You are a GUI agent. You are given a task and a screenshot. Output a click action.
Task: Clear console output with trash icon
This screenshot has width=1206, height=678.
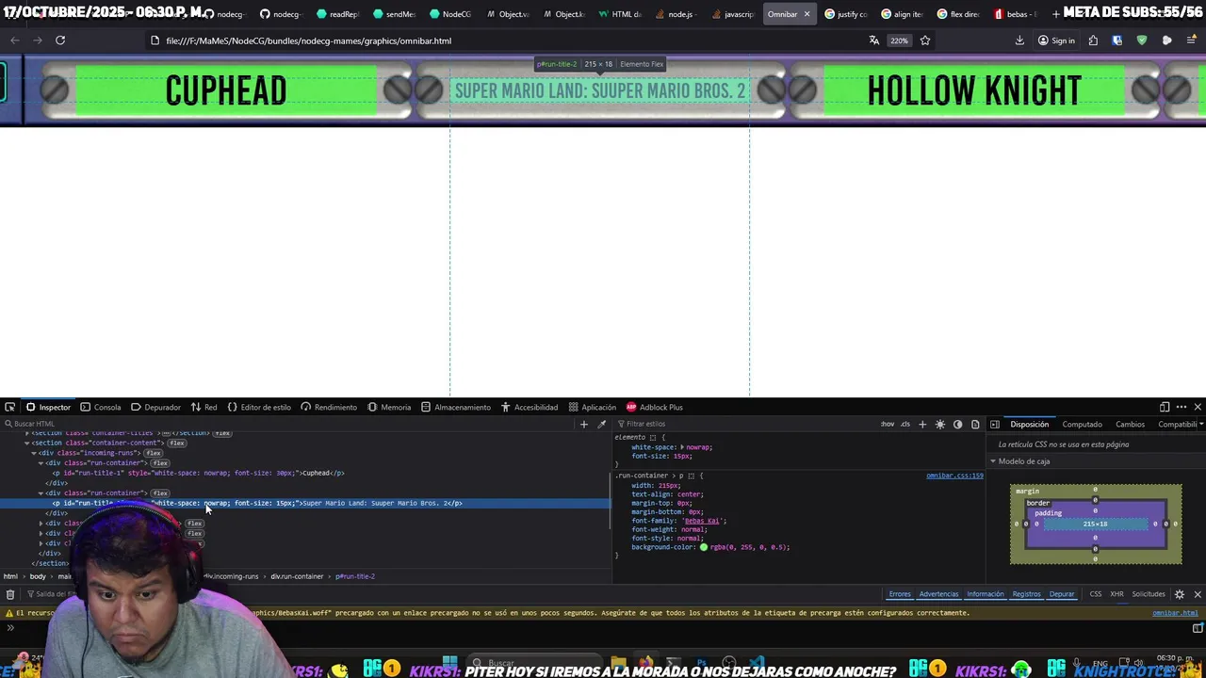tap(9, 594)
